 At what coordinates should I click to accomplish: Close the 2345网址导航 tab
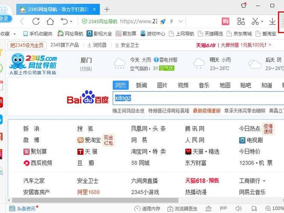[94, 9]
